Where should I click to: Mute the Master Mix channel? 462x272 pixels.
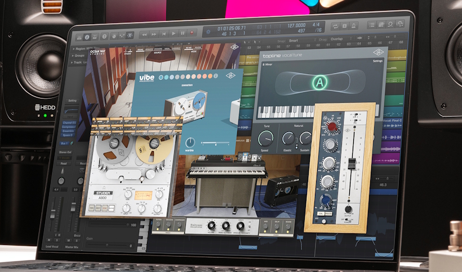(68, 241)
